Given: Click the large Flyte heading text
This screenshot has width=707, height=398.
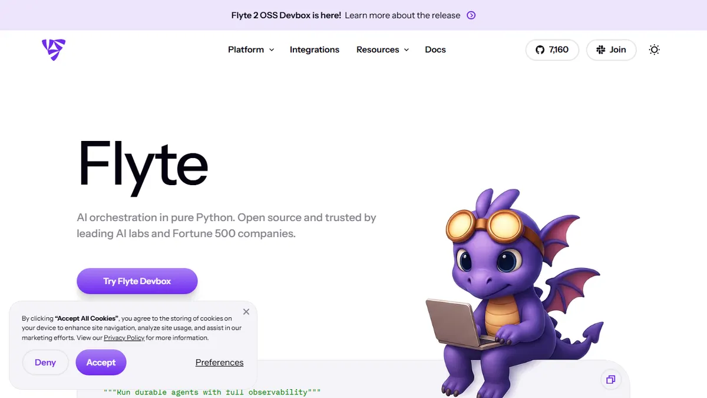Looking at the screenshot, I should point(143,167).
